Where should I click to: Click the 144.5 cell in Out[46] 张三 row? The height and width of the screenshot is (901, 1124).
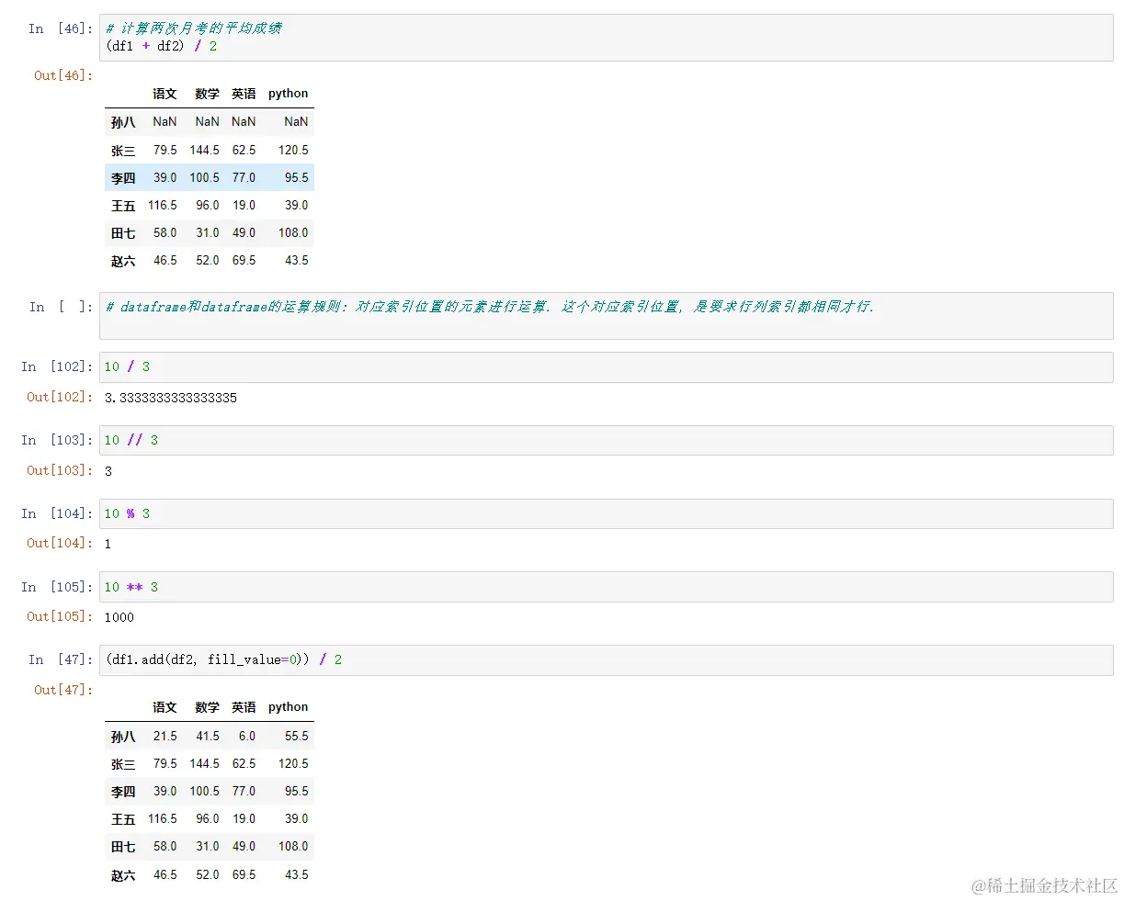tap(205, 150)
